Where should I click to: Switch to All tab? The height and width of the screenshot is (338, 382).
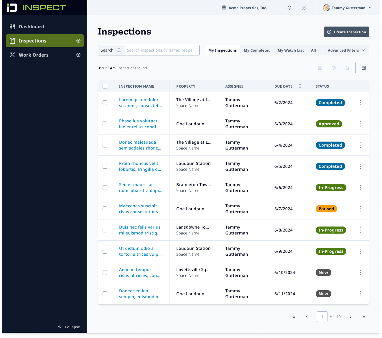pos(313,50)
